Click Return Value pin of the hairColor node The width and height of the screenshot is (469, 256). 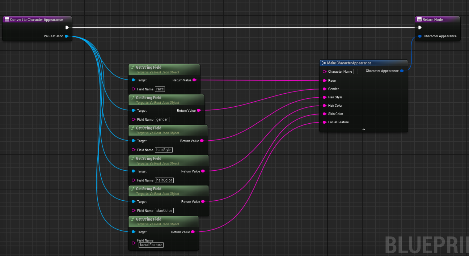(203, 171)
